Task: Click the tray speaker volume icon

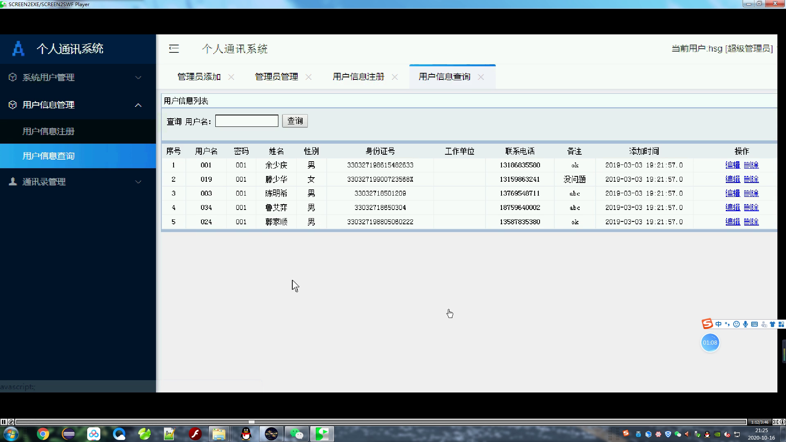Action: tap(727, 434)
